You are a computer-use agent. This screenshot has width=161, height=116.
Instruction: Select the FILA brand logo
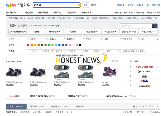(x=144, y=81)
